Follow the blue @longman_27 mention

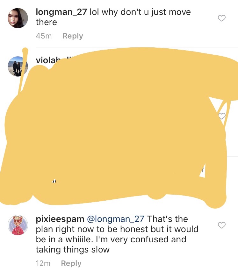click(x=116, y=219)
